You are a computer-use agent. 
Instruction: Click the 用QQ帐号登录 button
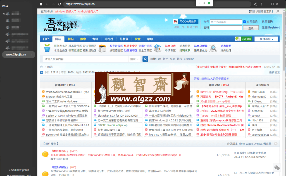(x=185, y=21)
